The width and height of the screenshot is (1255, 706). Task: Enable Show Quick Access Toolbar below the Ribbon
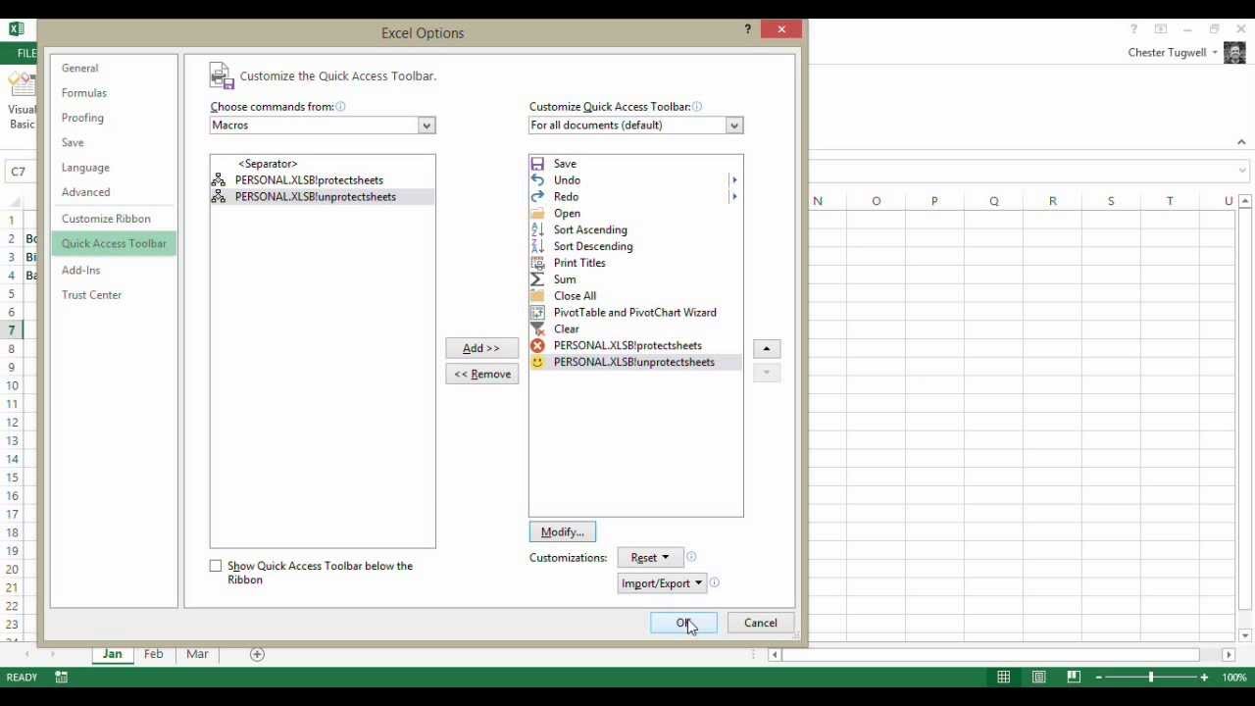(x=216, y=566)
